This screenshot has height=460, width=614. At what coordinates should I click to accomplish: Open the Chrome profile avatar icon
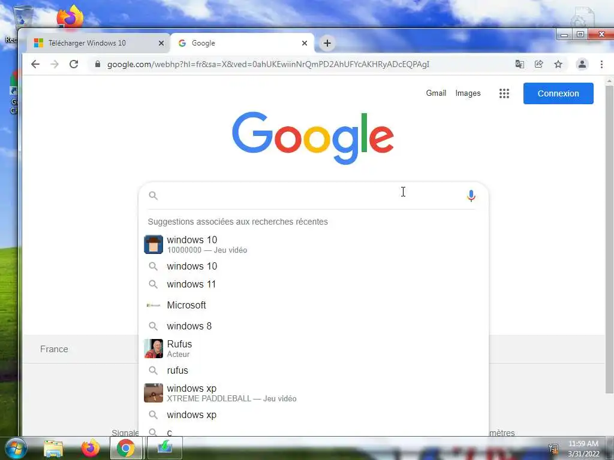[582, 64]
